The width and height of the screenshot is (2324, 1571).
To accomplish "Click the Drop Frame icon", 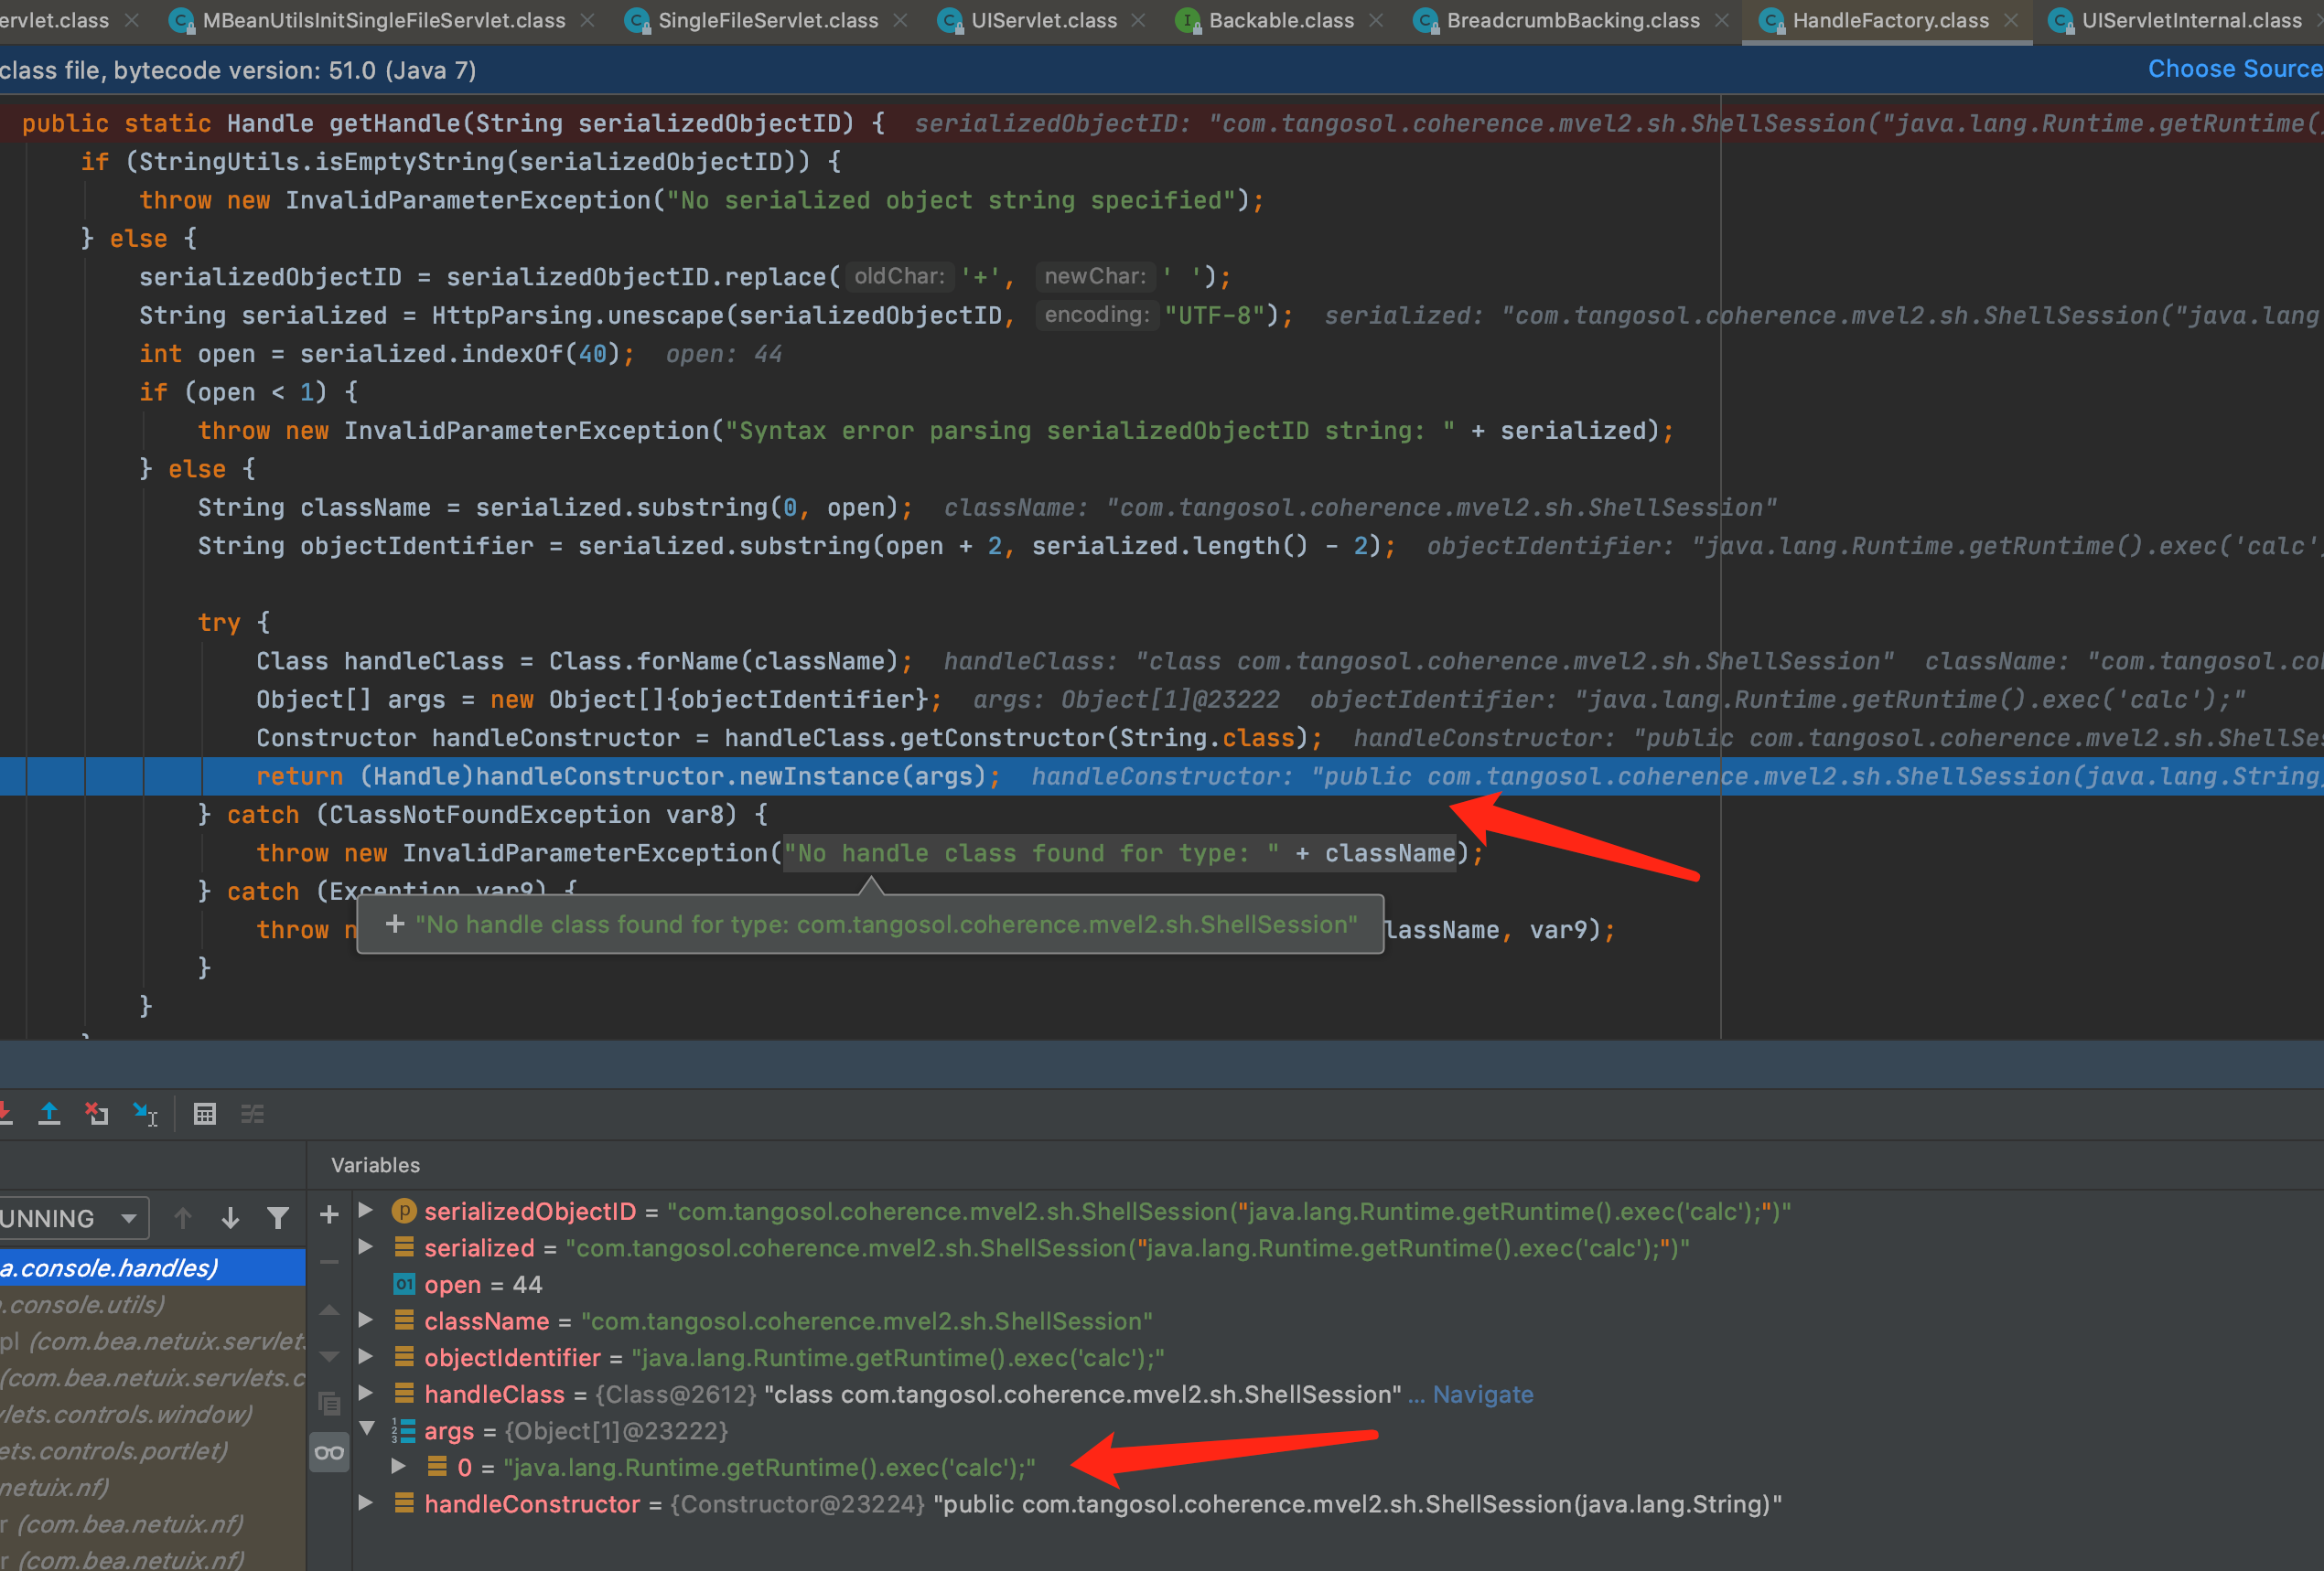I will point(97,1113).
